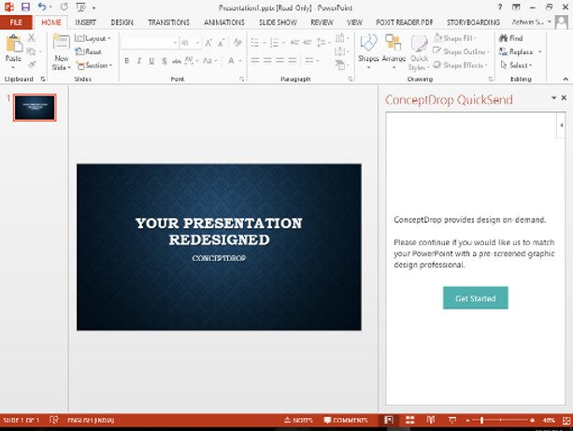The height and width of the screenshot is (431, 573).
Task: Select slide 1 thumbnail in slide panel
Action: [x=35, y=108]
